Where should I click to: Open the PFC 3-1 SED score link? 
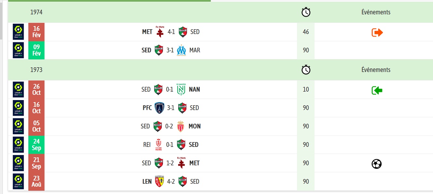tap(171, 108)
